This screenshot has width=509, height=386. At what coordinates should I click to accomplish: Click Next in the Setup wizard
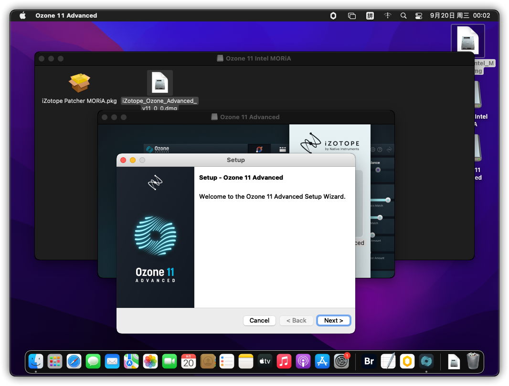click(x=333, y=321)
